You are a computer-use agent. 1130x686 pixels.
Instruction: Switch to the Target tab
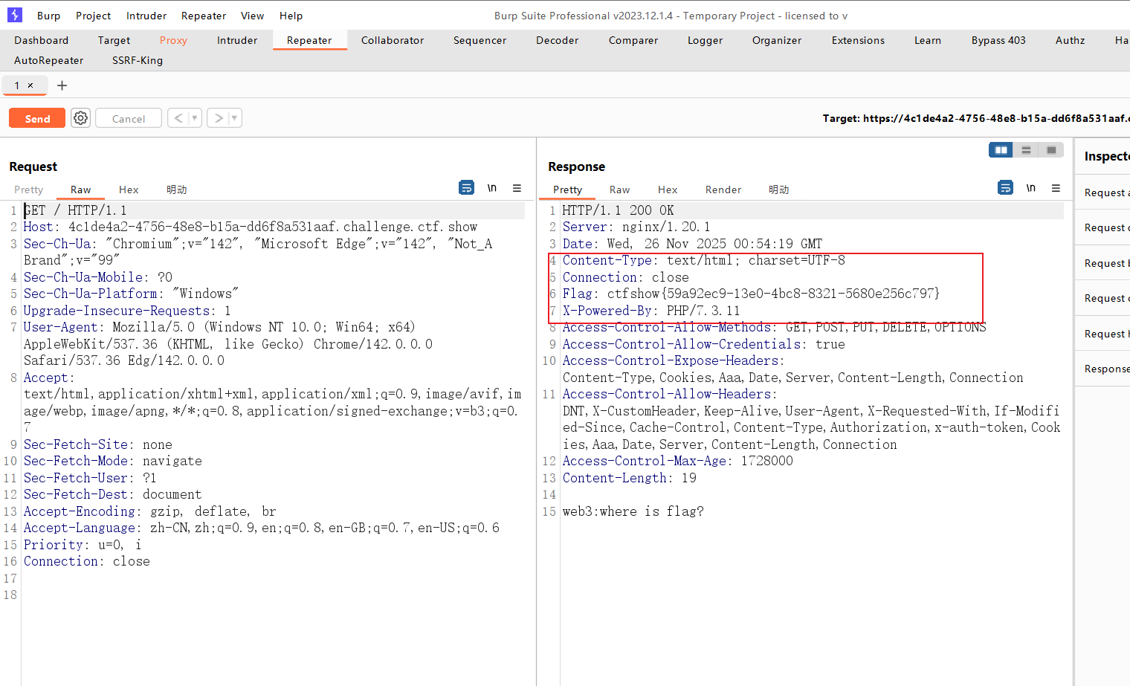point(114,40)
